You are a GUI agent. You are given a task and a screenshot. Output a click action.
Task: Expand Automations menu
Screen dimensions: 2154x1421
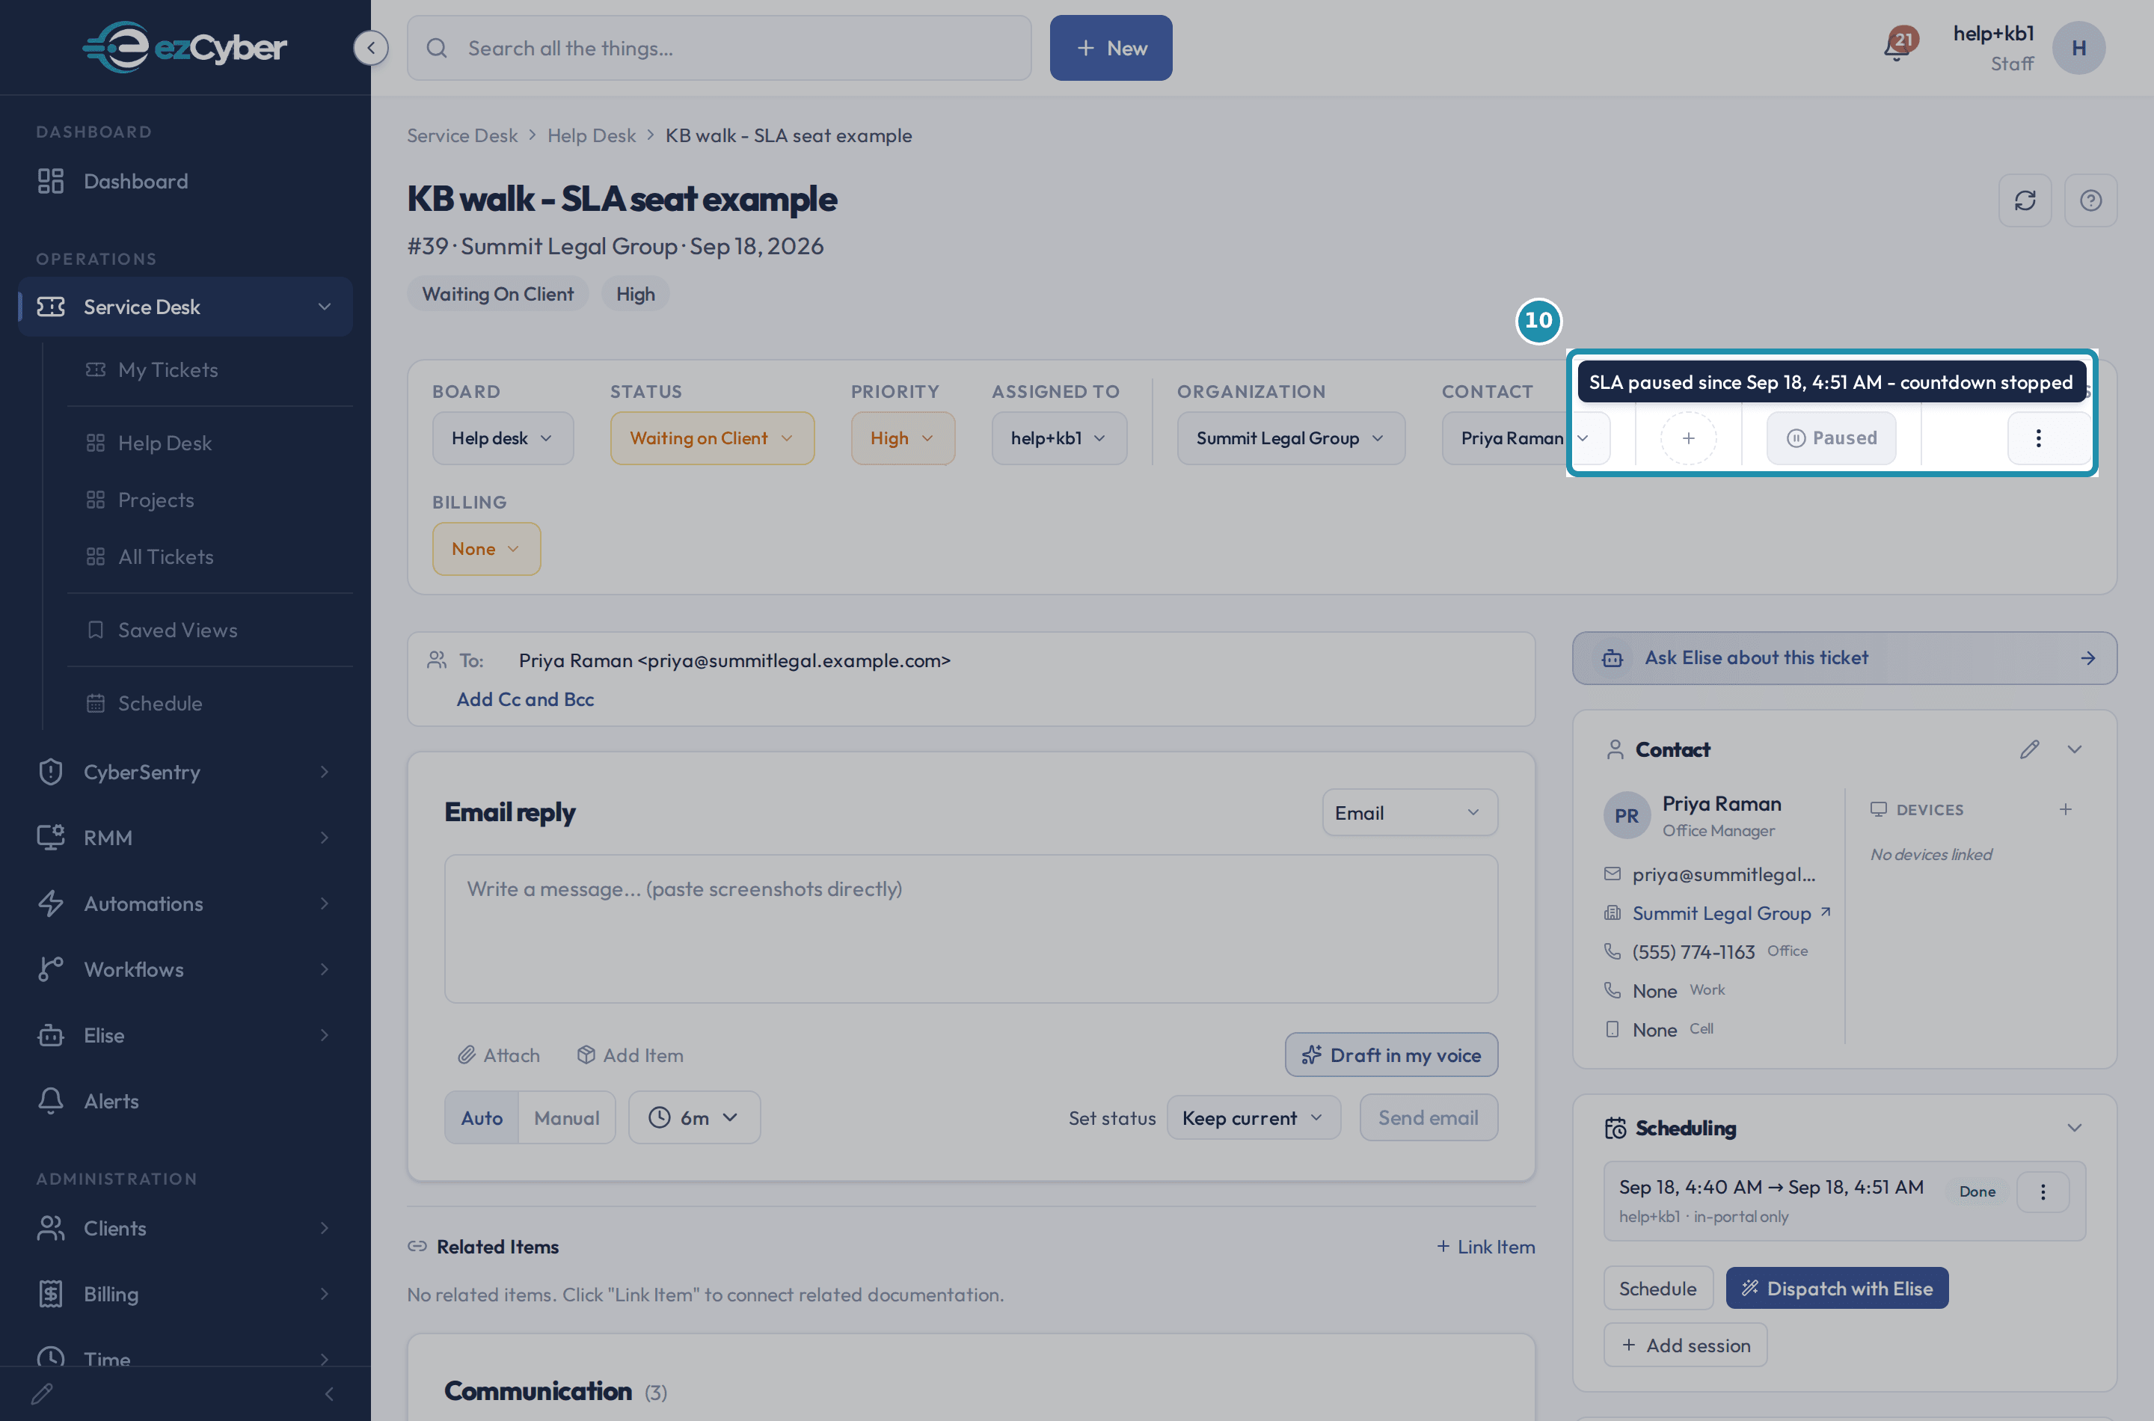(x=185, y=903)
